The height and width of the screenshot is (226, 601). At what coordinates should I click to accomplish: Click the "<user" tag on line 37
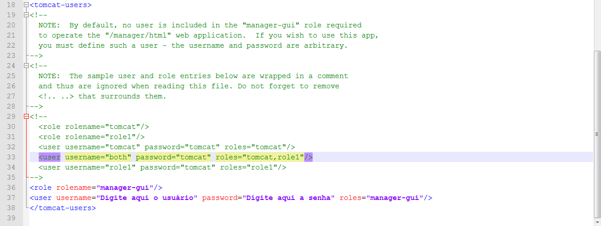(41, 198)
